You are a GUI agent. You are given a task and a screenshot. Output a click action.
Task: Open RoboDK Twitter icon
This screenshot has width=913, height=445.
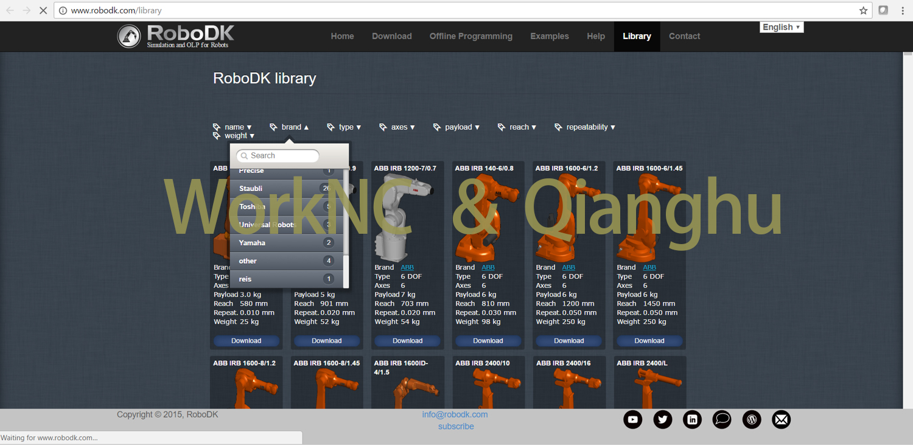pos(663,419)
